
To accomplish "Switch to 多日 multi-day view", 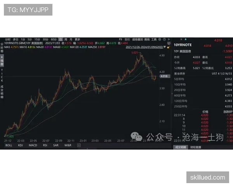I will click(x=16, y=39).
